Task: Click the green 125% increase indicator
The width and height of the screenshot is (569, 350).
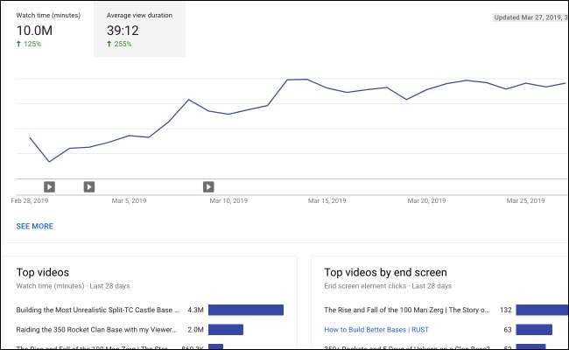Action: tap(31, 45)
